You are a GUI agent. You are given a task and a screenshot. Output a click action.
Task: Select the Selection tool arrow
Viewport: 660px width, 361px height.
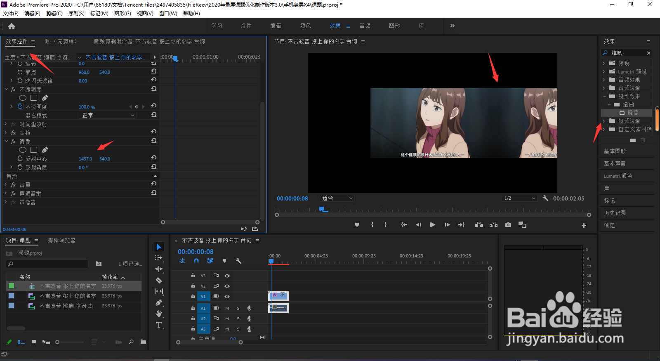pyautogui.click(x=159, y=247)
